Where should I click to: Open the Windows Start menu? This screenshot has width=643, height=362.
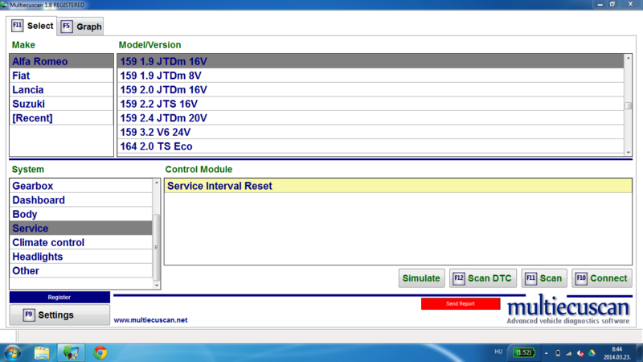click(12, 353)
